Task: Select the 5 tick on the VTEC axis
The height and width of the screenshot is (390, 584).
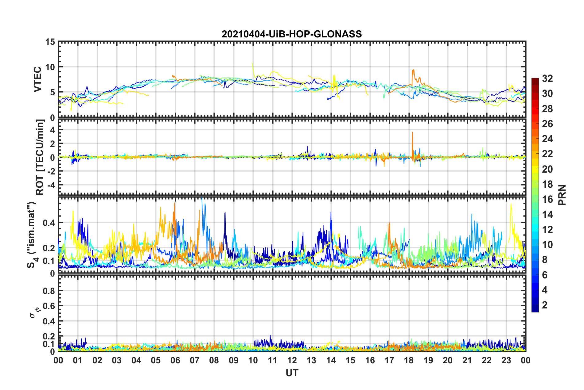Action: [53, 92]
